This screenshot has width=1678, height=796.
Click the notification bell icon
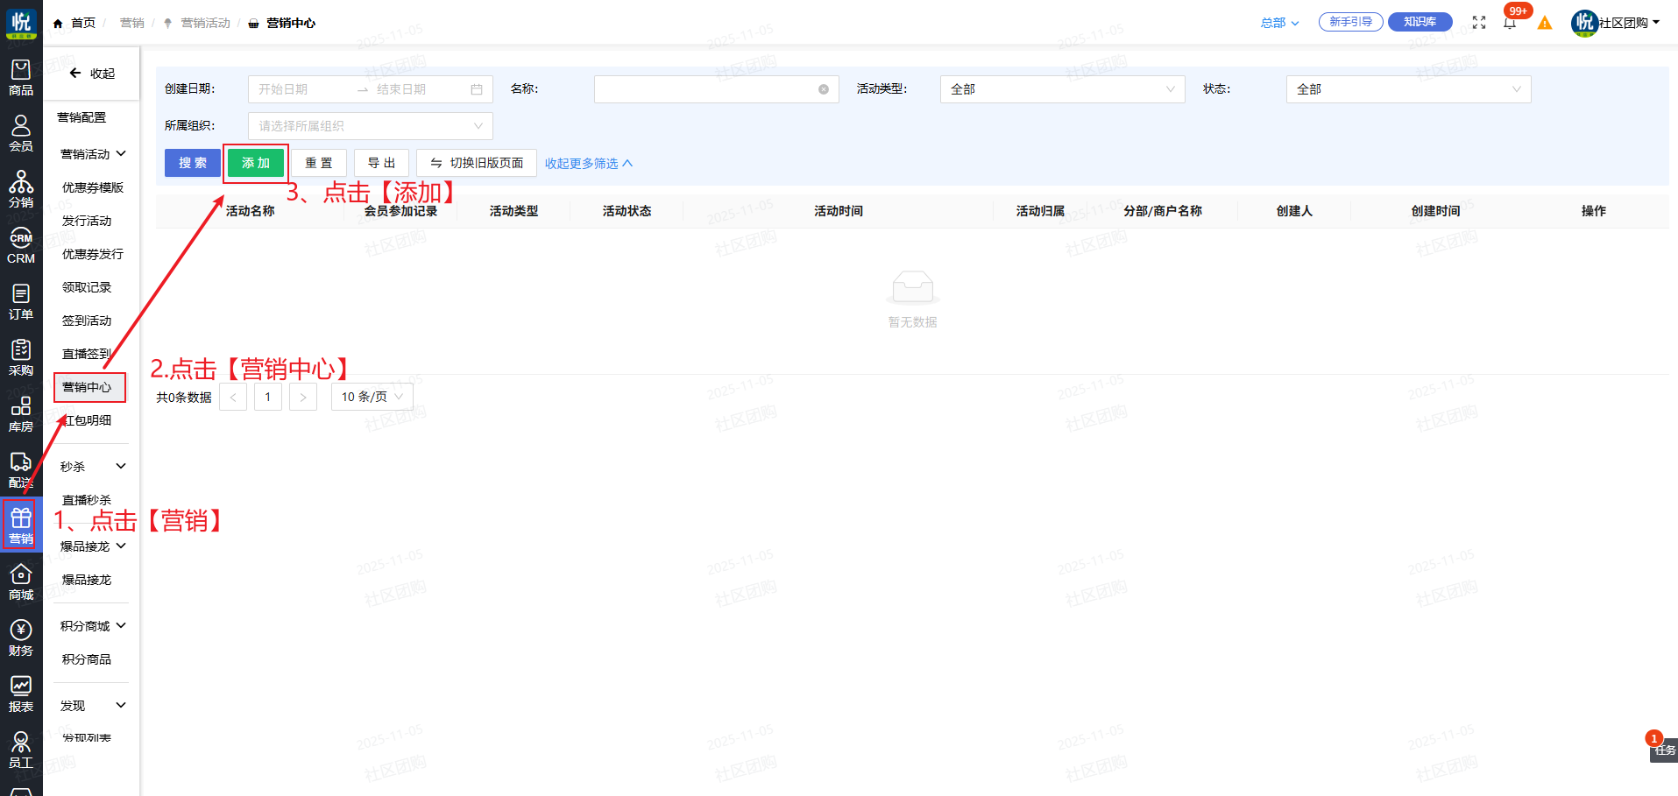point(1509,23)
